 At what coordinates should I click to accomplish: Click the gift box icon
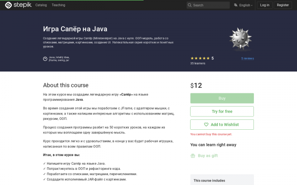coord(193,156)
